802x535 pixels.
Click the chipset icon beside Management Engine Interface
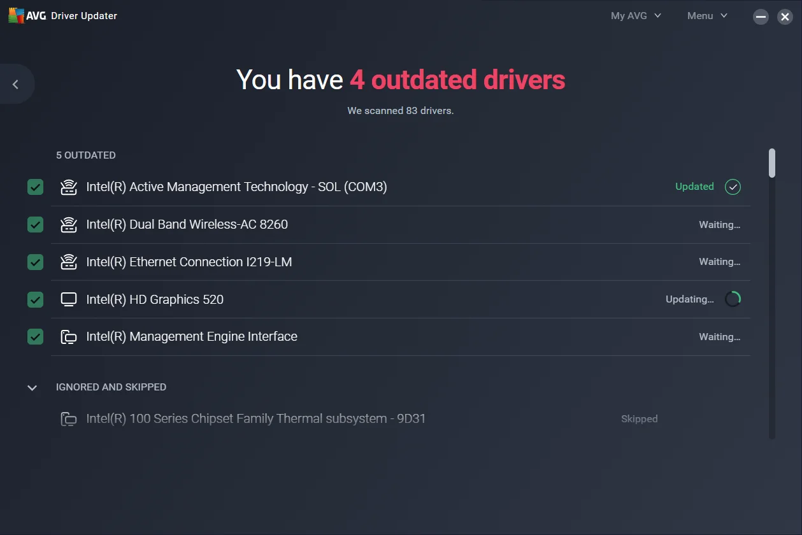coord(68,336)
